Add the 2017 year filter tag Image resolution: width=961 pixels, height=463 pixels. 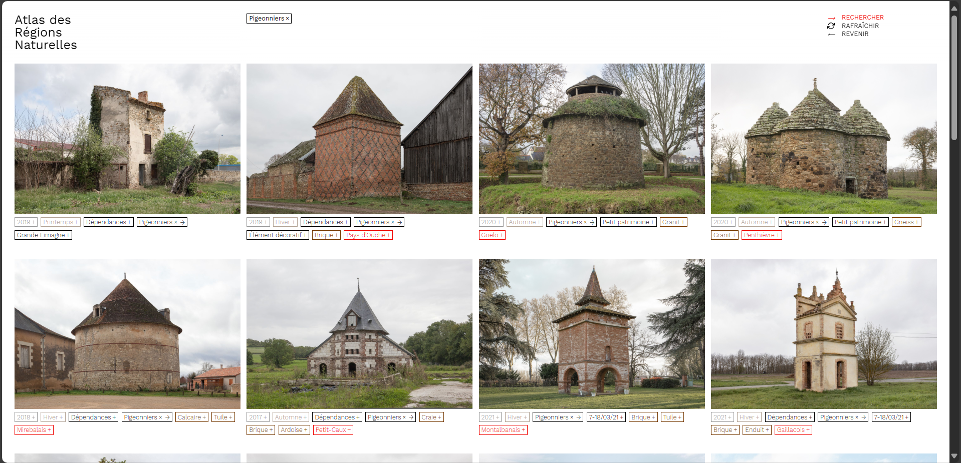pos(258,417)
